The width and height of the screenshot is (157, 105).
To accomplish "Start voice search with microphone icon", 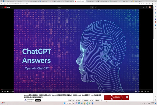I will (x=96, y=7).
